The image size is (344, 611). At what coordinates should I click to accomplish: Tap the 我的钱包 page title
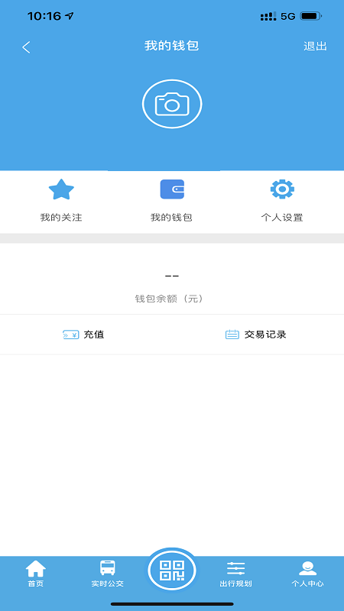[171, 46]
